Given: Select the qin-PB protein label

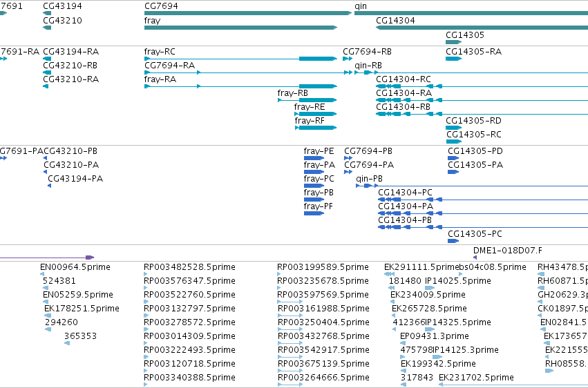Looking at the screenshot, I should pyautogui.click(x=370, y=179).
